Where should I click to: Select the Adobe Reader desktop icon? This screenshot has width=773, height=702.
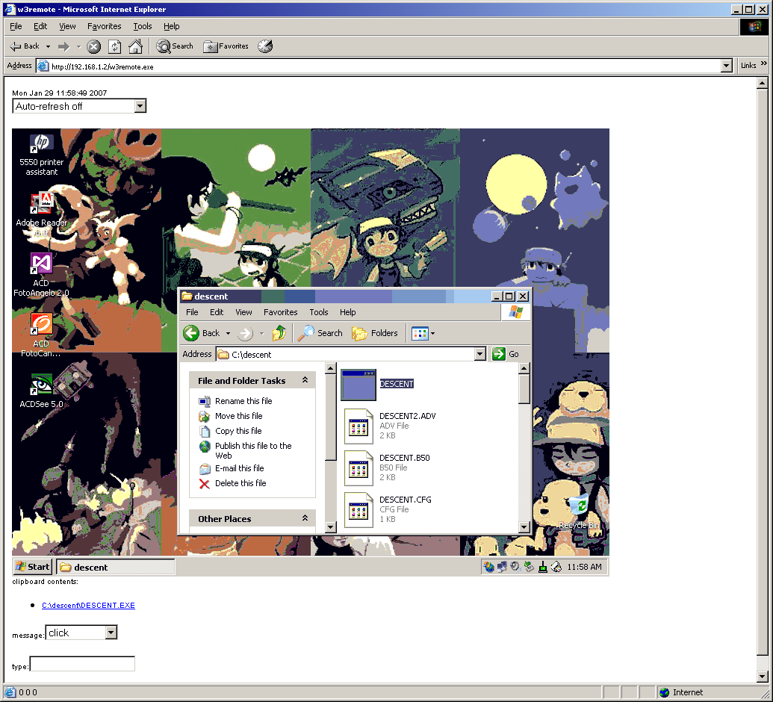coord(41,214)
